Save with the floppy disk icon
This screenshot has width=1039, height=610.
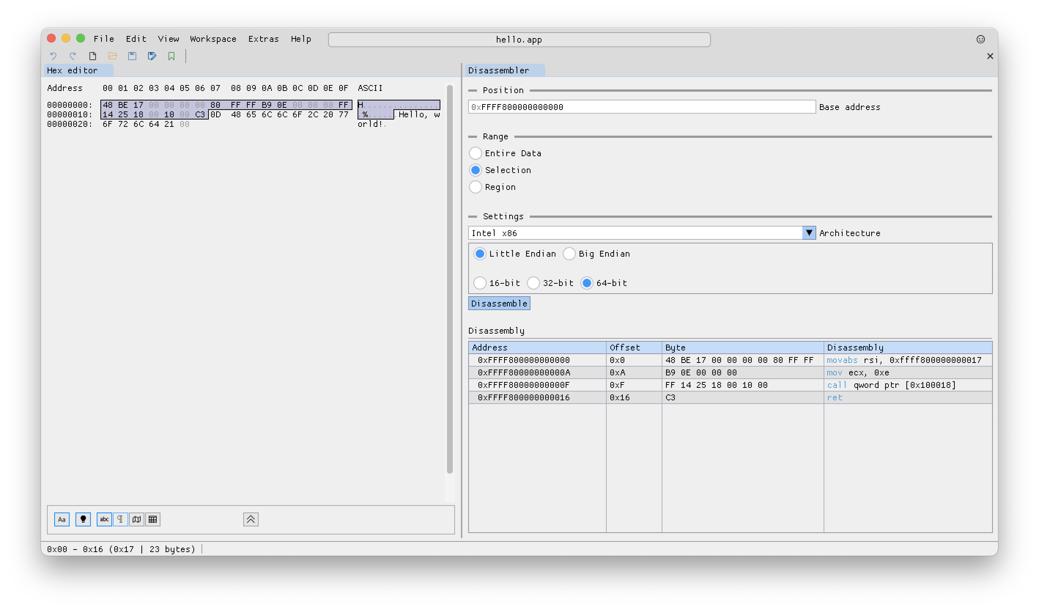tap(132, 56)
